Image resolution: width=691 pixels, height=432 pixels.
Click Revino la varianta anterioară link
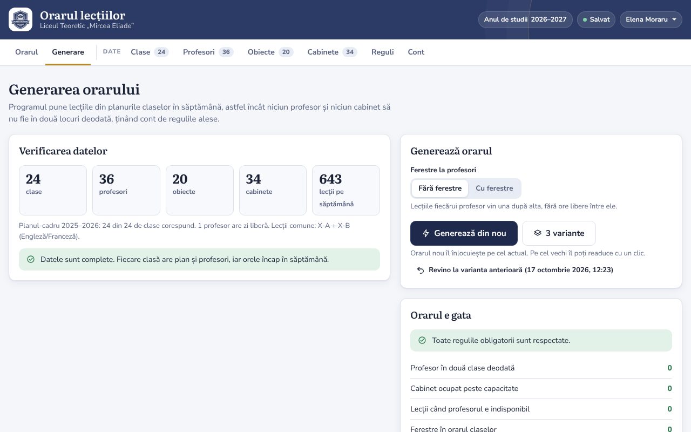pyautogui.click(x=515, y=270)
